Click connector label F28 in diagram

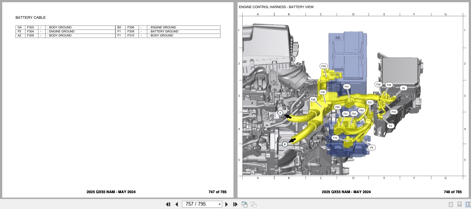tap(388, 85)
